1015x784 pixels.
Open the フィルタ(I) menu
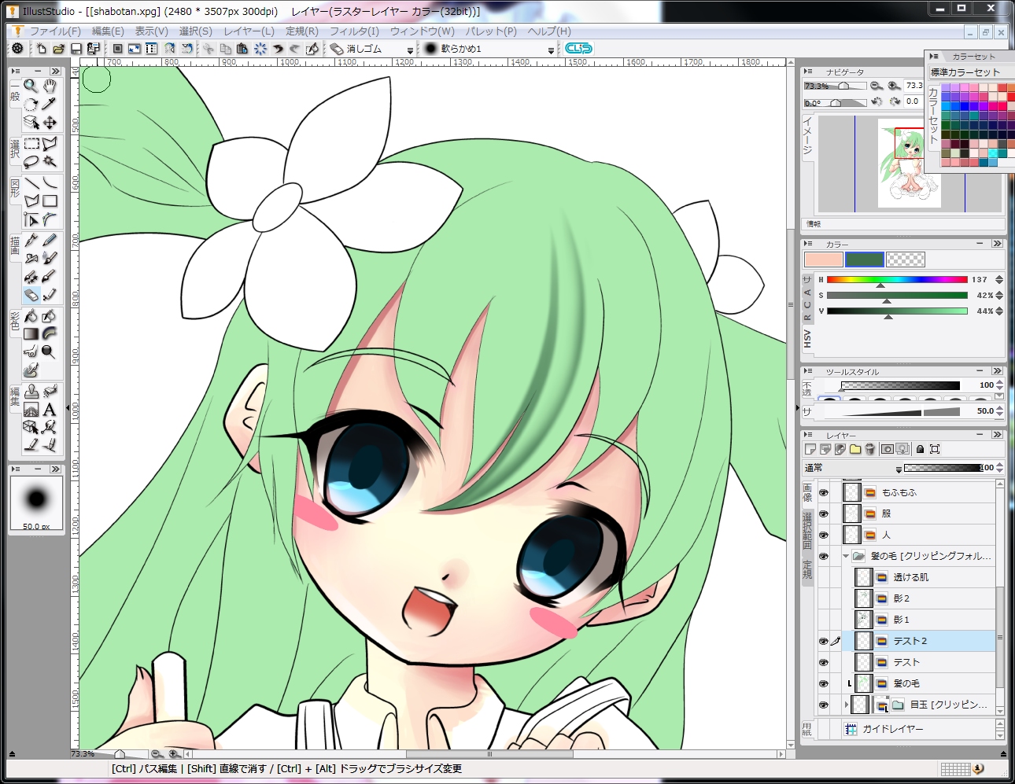[353, 31]
